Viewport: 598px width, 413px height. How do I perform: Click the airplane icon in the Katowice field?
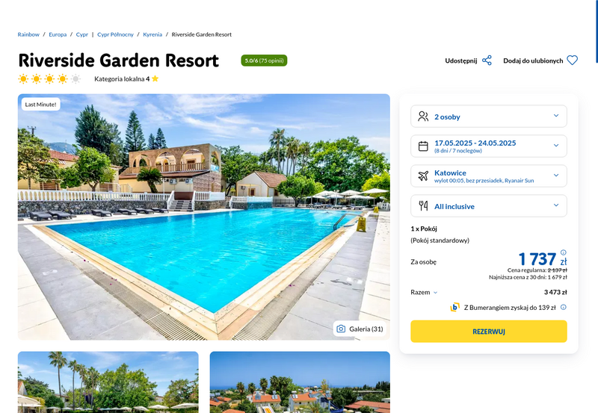coord(423,176)
